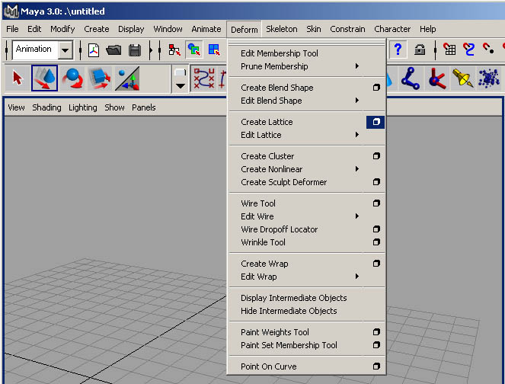Click the blue question mark help icon
Image resolution: width=505 pixels, height=384 pixels.
coord(398,50)
